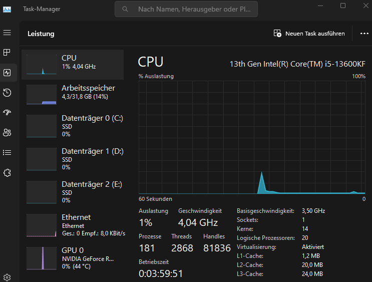The image size is (372, 282).
Task: Click the Threads value 2868
Action: tap(182, 248)
